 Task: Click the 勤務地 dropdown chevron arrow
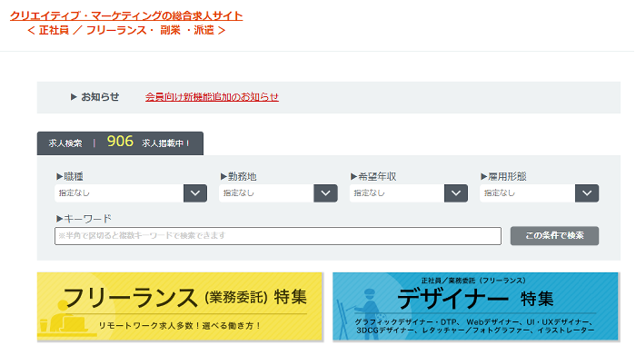(x=325, y=193)
